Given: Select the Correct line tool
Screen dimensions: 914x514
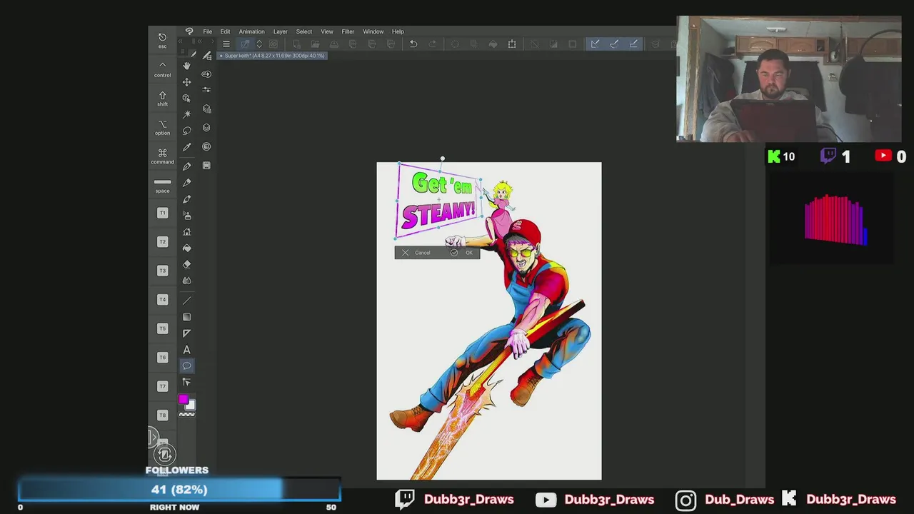Looking at the screenshot, I should pyautogui.click(x=186, y=382).
